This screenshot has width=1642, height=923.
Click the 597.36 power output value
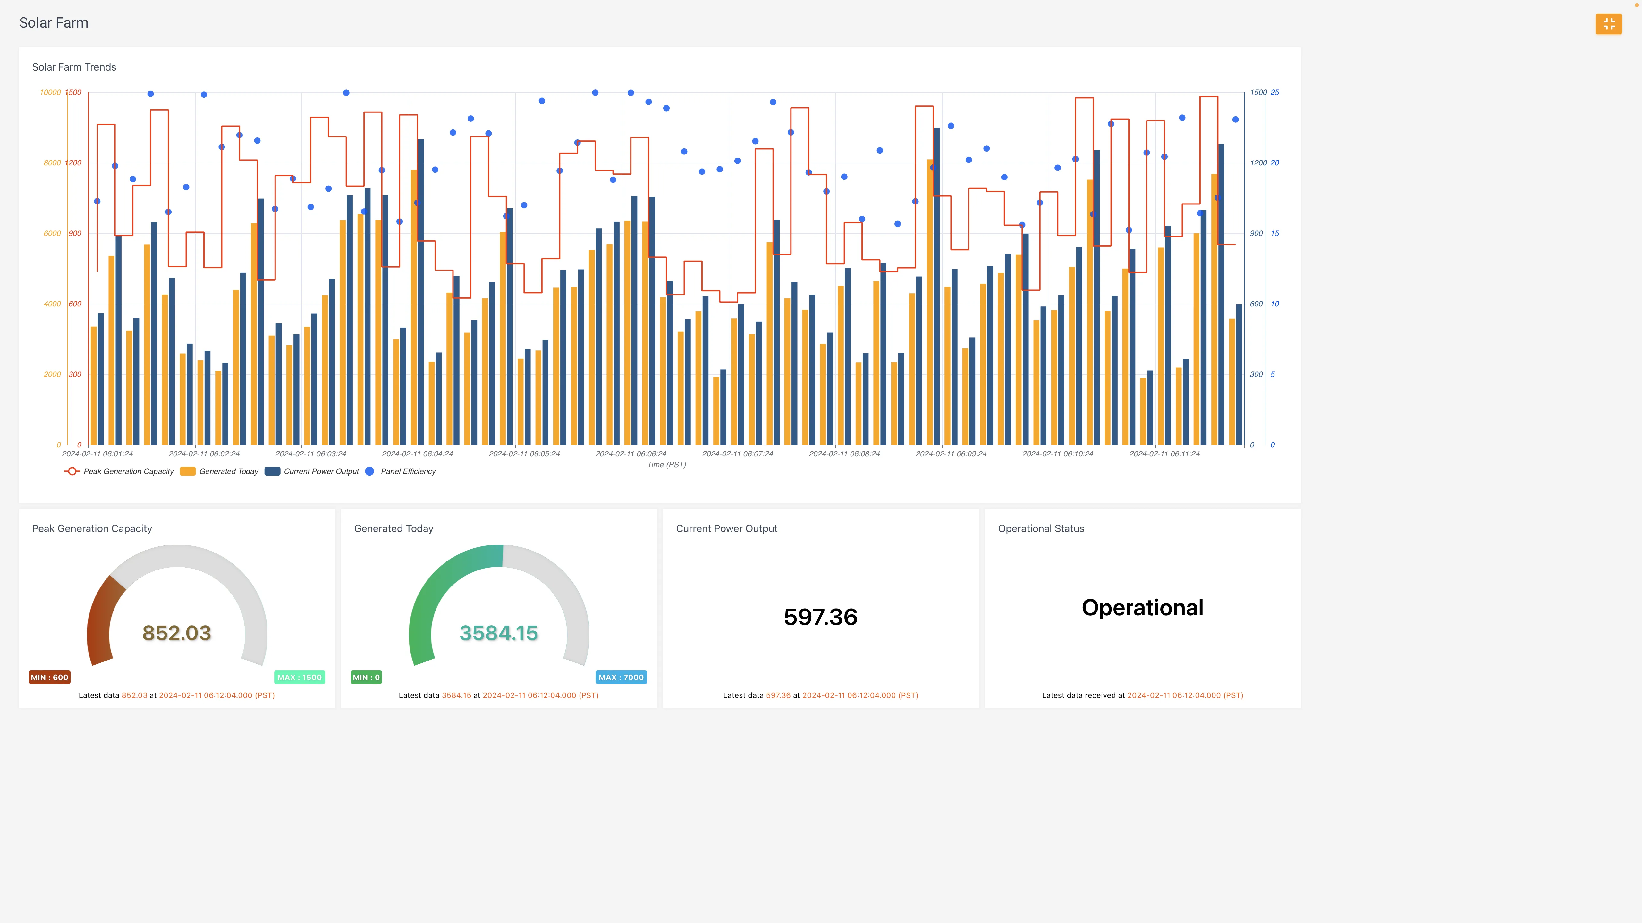point(820,617)
